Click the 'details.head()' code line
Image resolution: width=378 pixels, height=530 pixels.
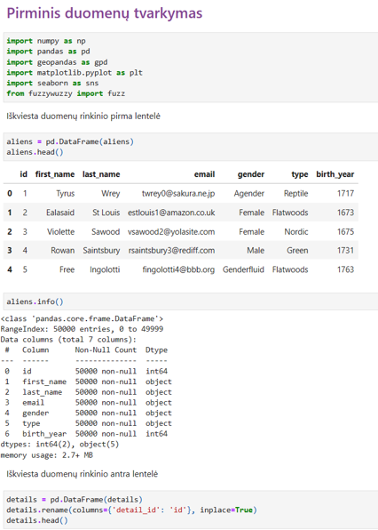click(x=37, y=520)
